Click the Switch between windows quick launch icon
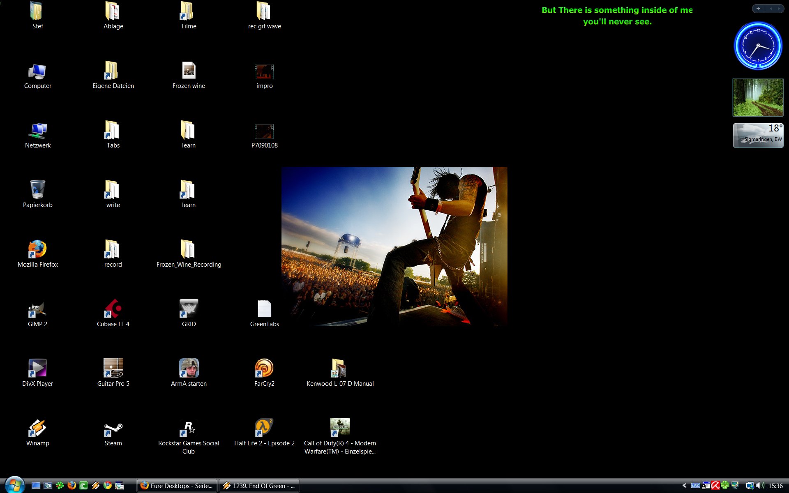This screenshot has height=493, width=789. (48, 486)
